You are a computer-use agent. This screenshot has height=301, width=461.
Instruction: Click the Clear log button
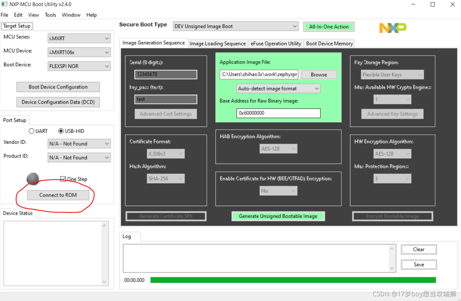pos(419,249)
